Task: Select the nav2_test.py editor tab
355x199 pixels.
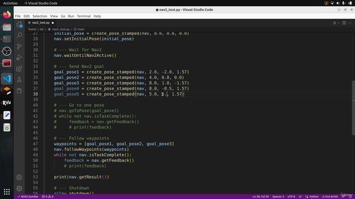Action: 40,23
